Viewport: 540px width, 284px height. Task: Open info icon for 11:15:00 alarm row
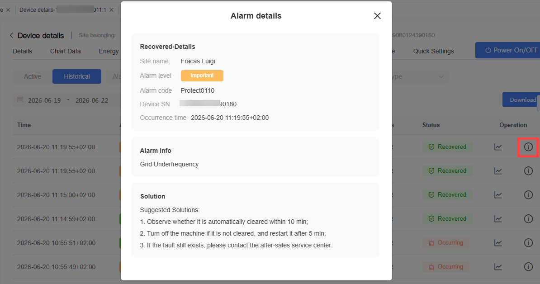coord(528,195)
